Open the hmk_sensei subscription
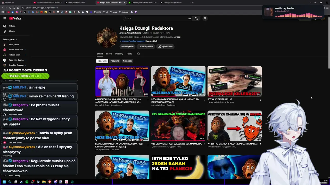330x185 pixels. [14, 45]
